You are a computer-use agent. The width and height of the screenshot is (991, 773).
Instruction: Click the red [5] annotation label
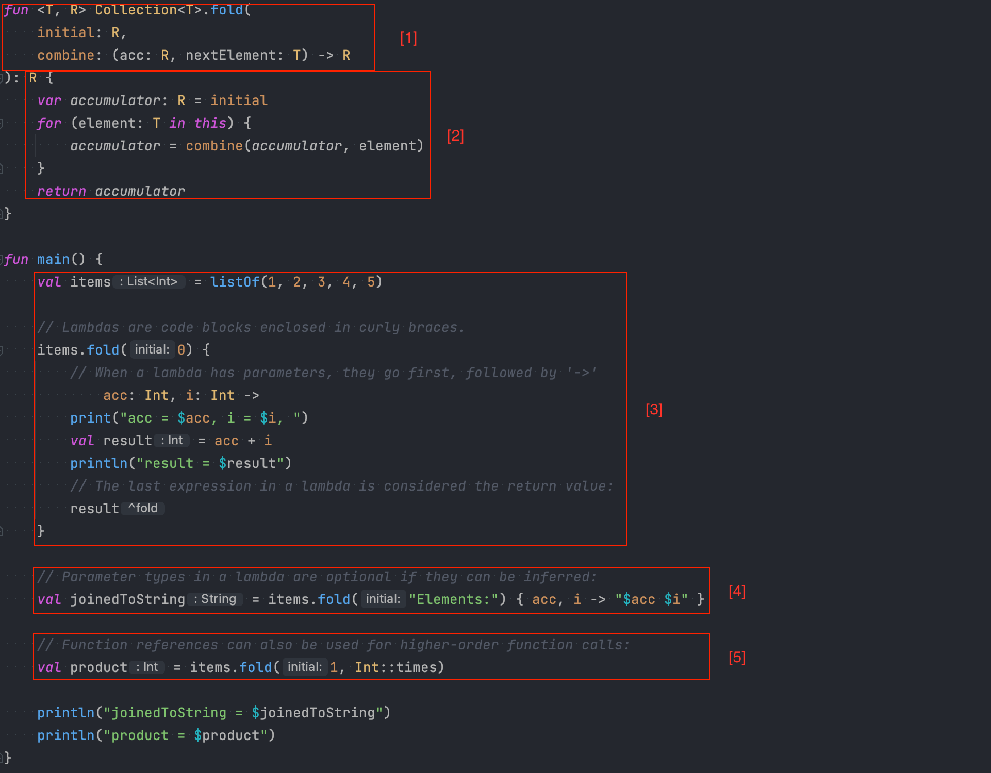pyautogui.click(x=737, y=657)
